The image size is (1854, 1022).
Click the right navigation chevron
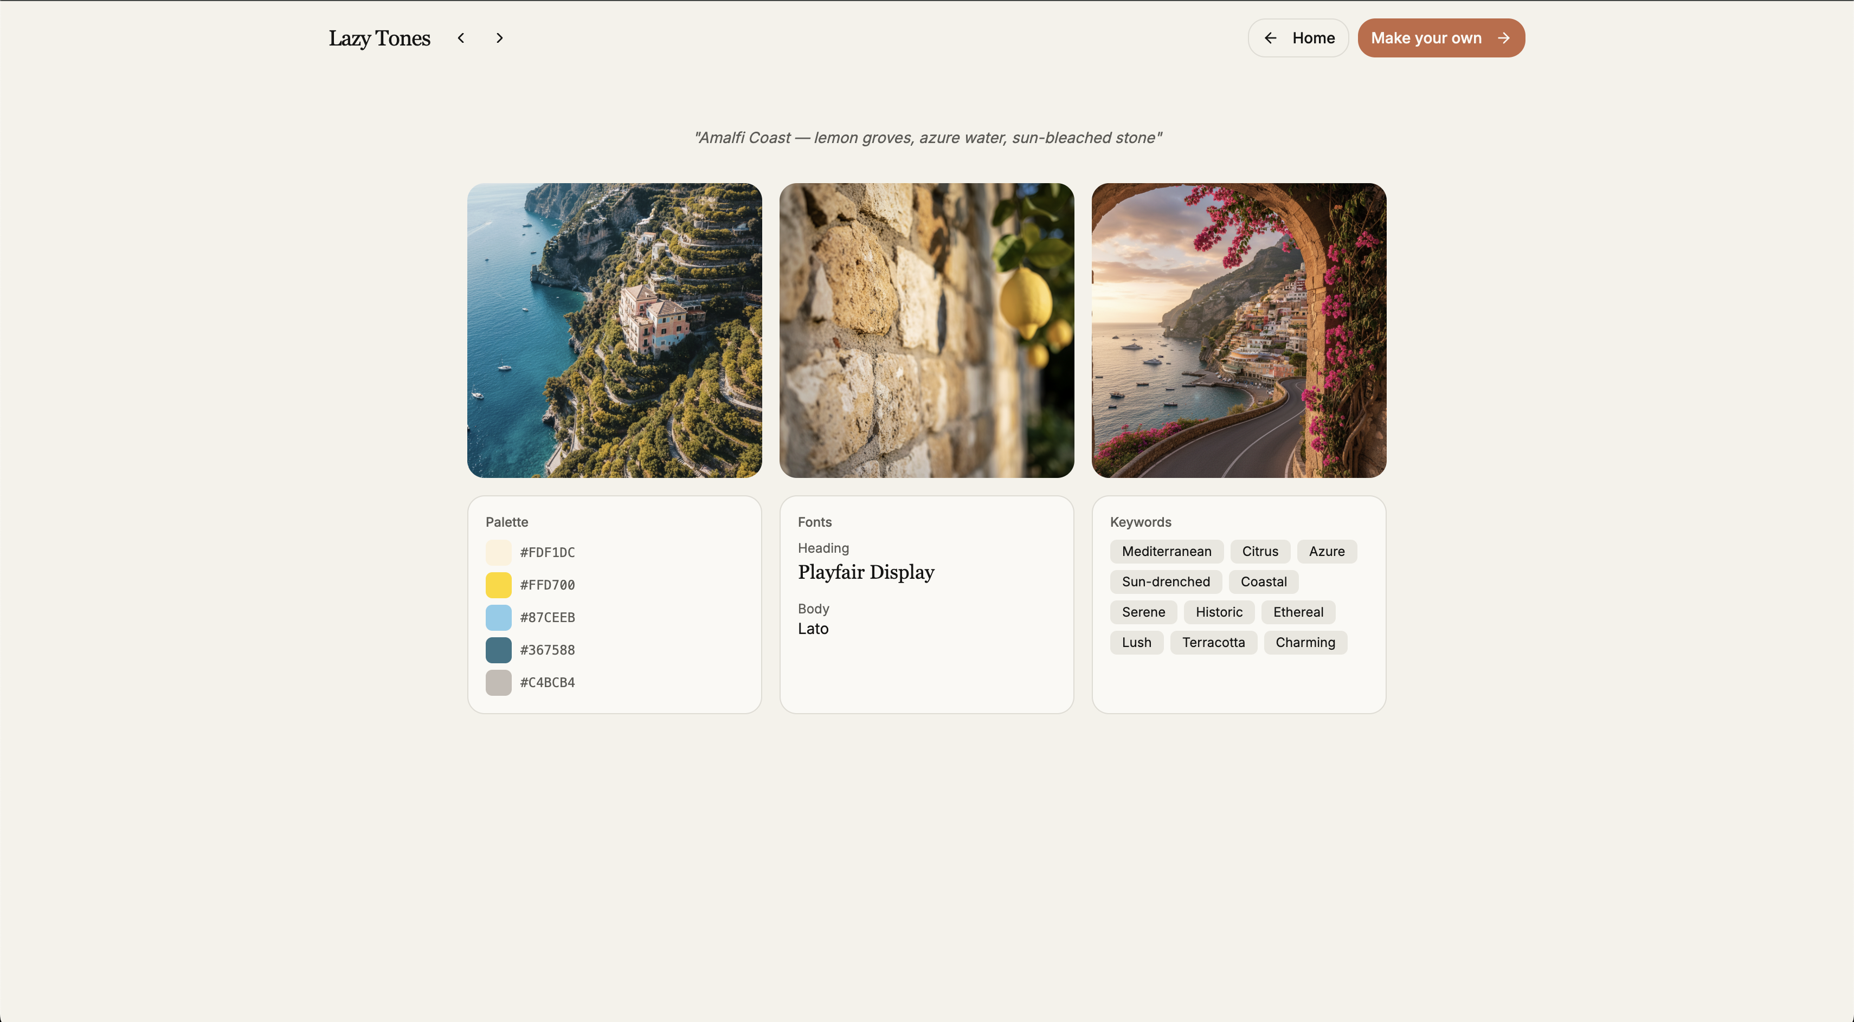[x=499, y=37]
